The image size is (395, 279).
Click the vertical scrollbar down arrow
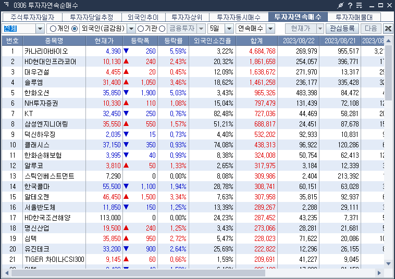pyautogui.click(x=388, y=264)
